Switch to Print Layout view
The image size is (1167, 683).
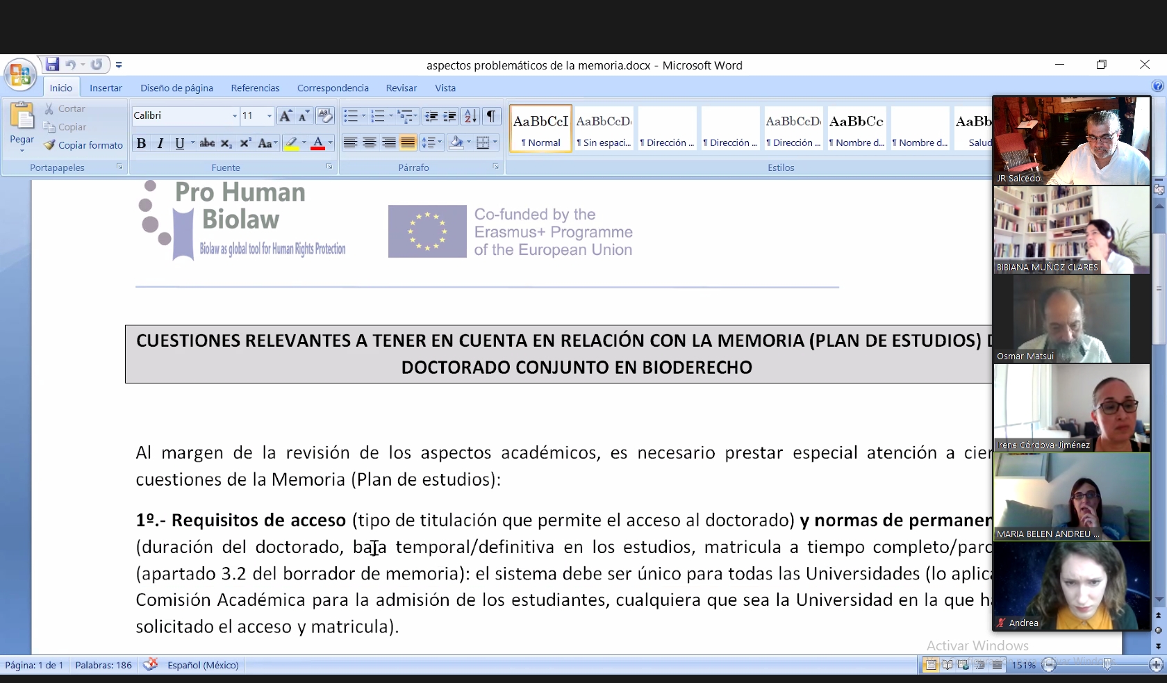coord(930,665)
